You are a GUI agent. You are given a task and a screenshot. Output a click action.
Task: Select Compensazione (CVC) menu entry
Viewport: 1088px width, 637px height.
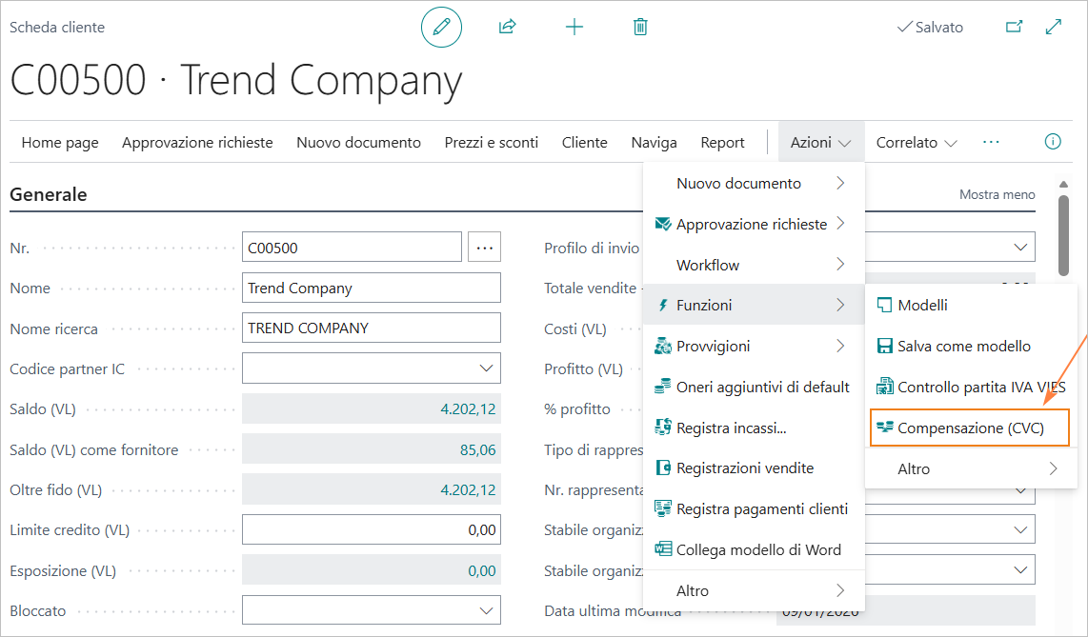tap(970, 428)
